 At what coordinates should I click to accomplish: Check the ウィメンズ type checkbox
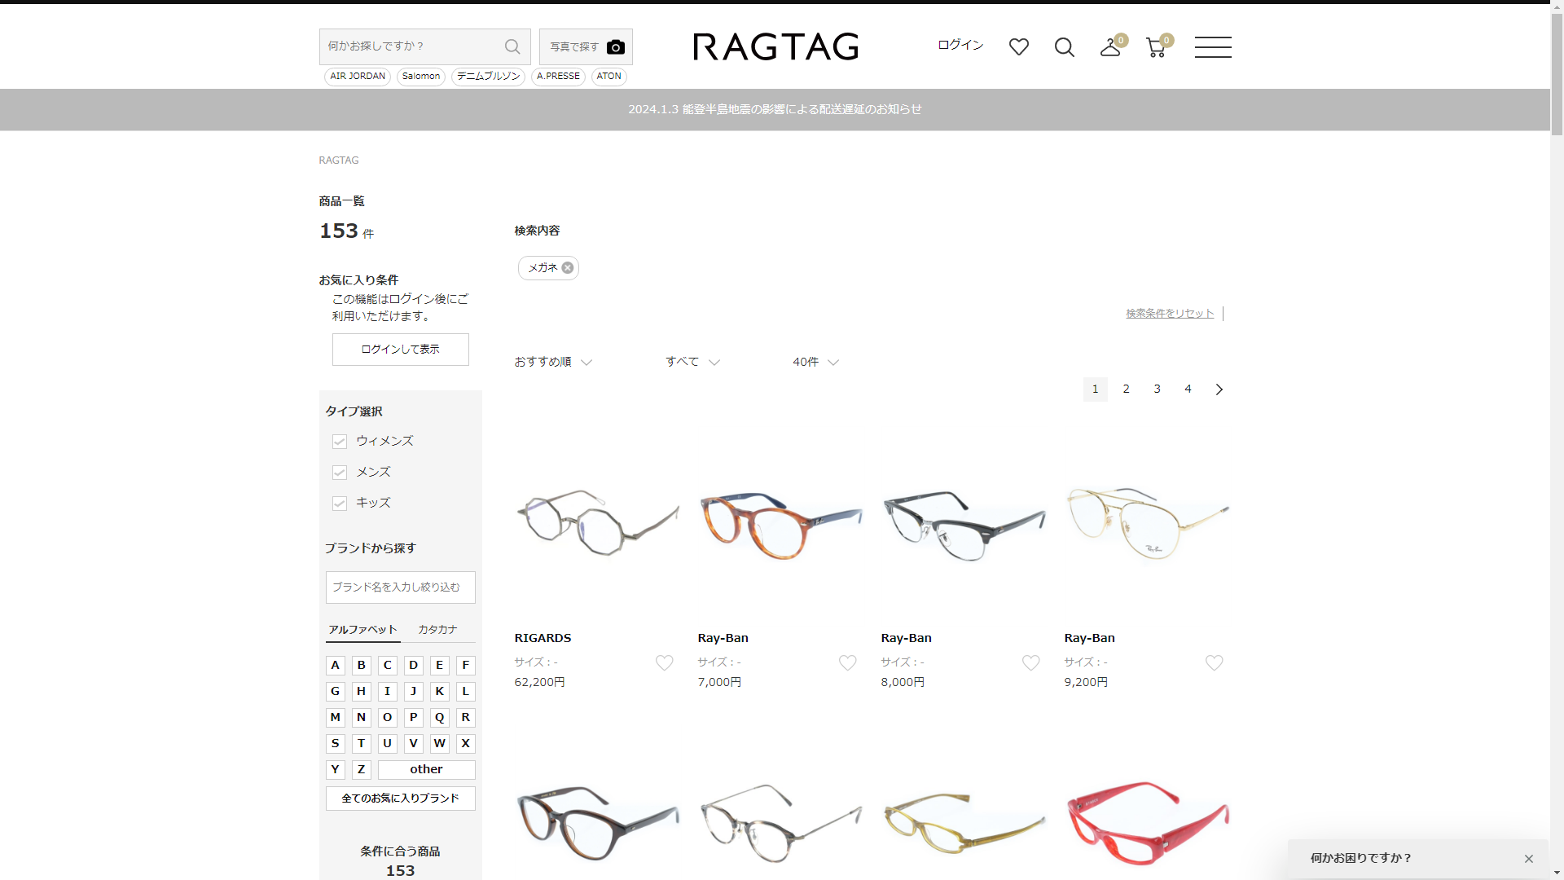pos(340,442)
